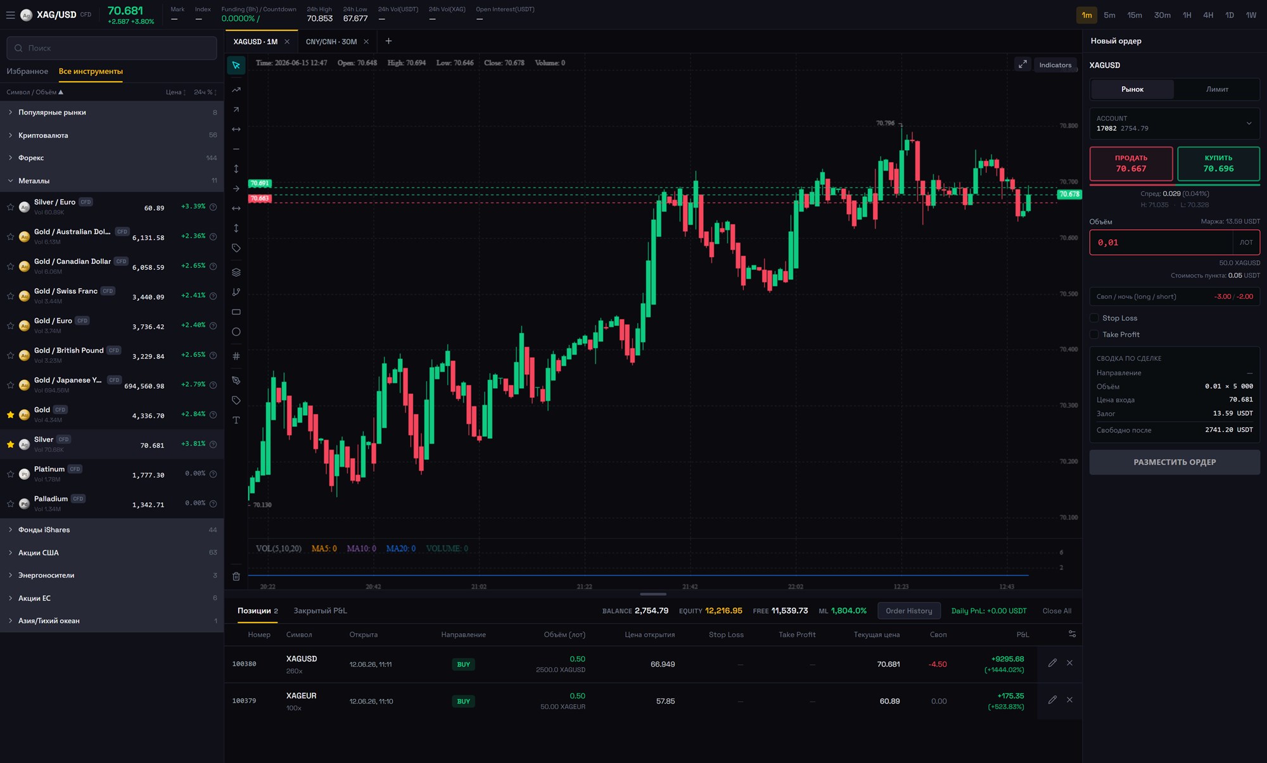Enable the Take Profit checkbox
The image size is (1267, 763).
coord(1094,334)
